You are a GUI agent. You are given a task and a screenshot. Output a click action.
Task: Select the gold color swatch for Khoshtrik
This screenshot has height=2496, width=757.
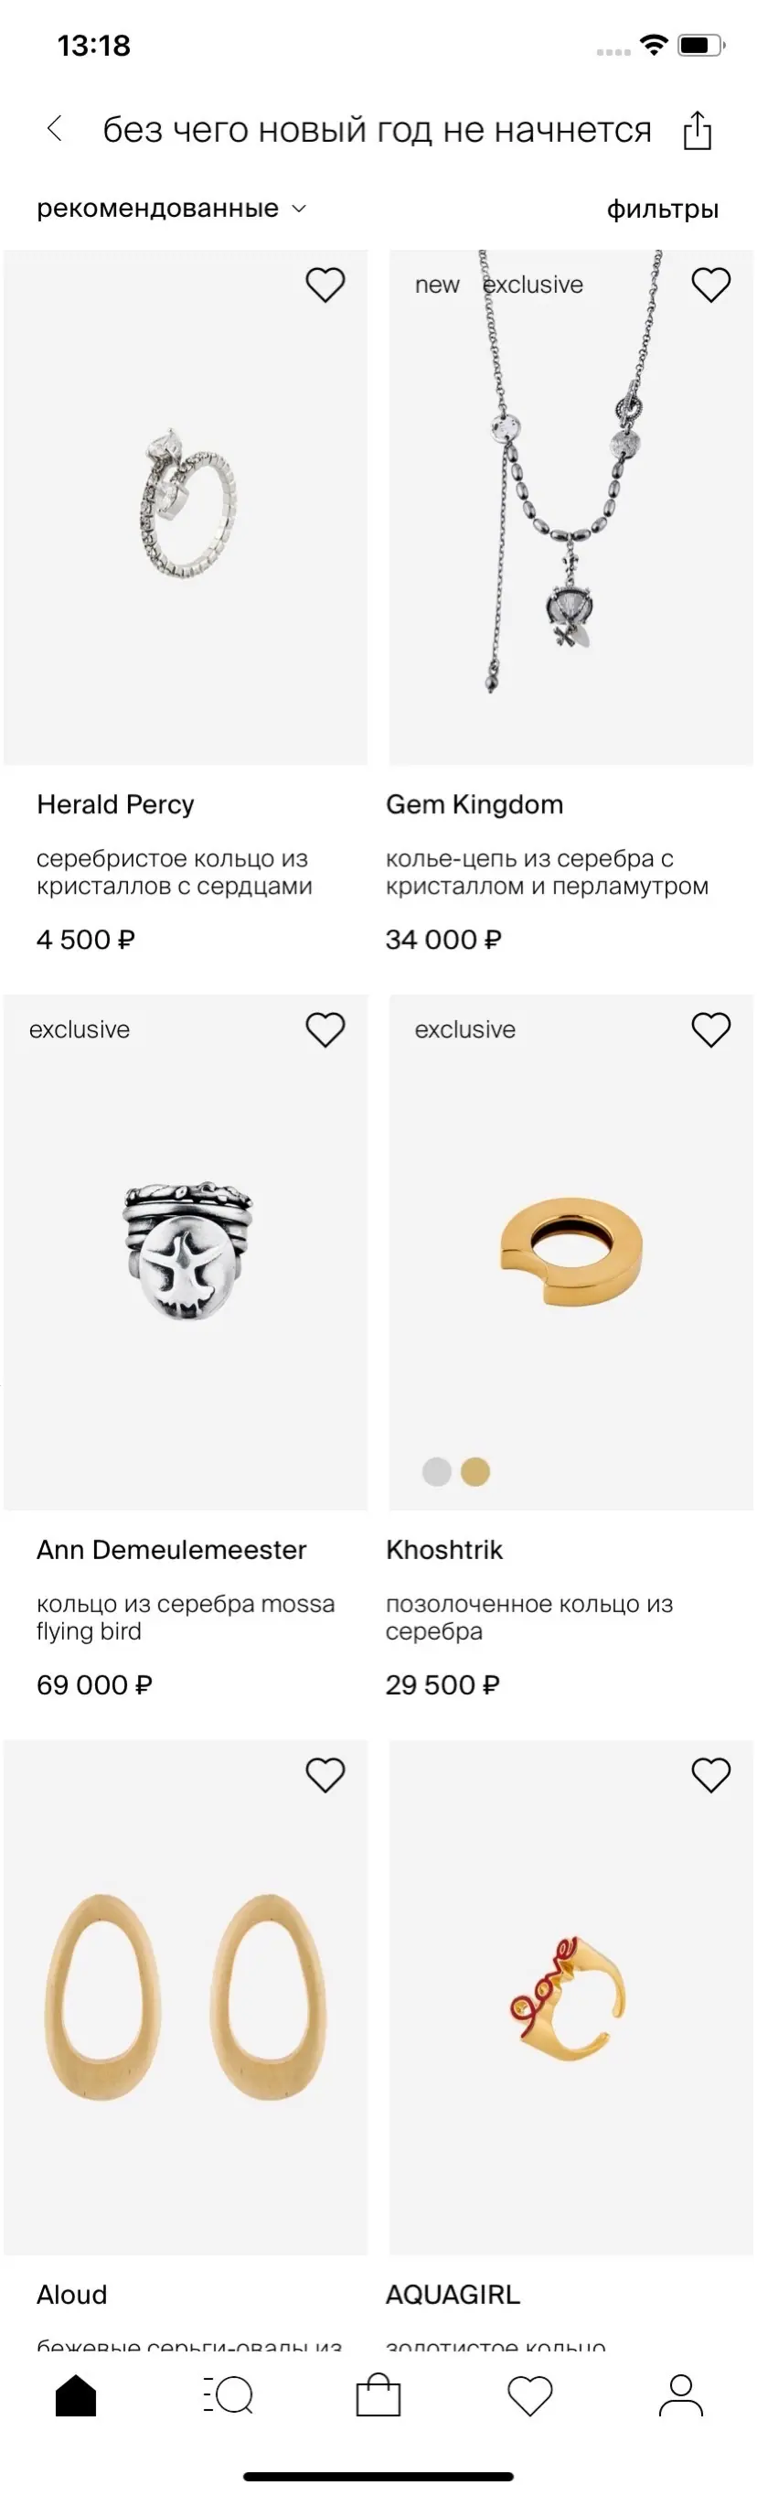(475, 1472)
